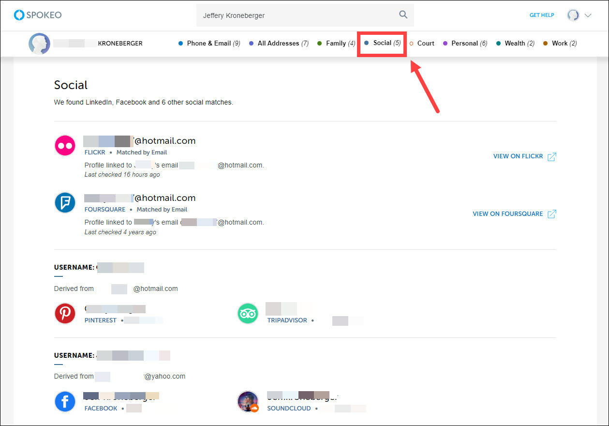Click the SoundCloud profile avatar
609x426 pixels.
[x=248, y=402]
